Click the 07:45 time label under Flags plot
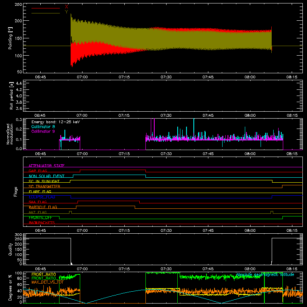The height and width of the screenshot is (307, 307). (x=208, y=231)
